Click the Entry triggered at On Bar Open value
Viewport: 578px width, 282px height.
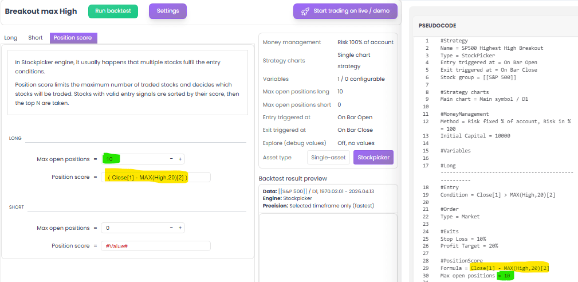tap(355, 117)
